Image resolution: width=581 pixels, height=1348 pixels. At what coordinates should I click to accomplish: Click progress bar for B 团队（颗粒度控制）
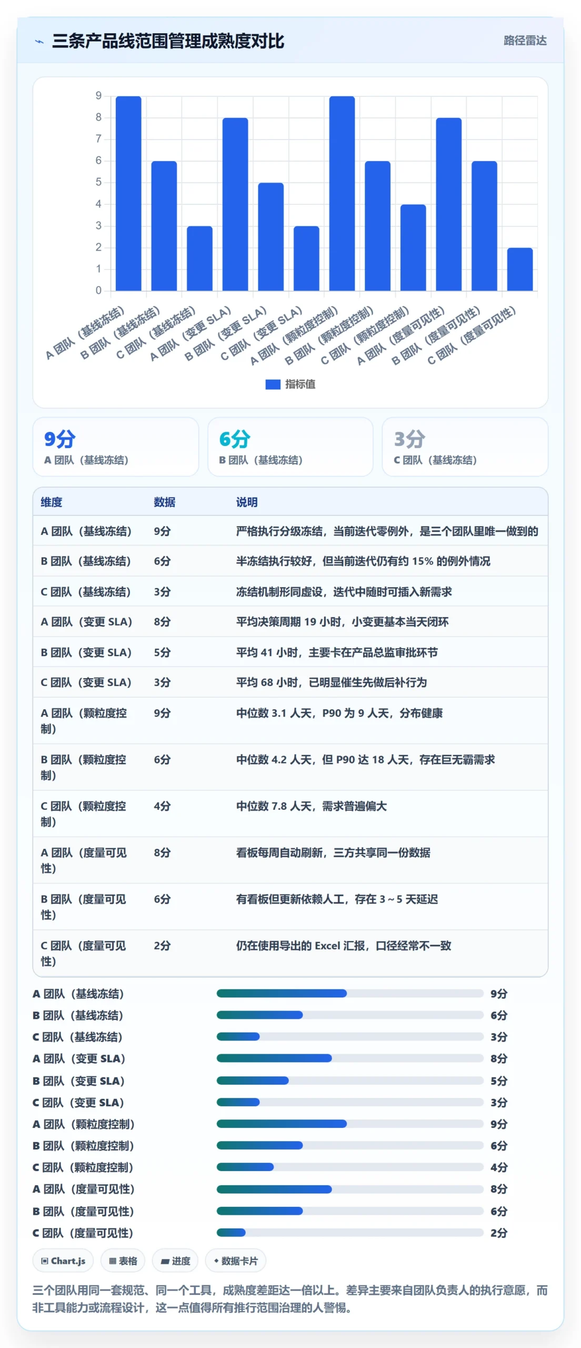(x=350, y=1145)
